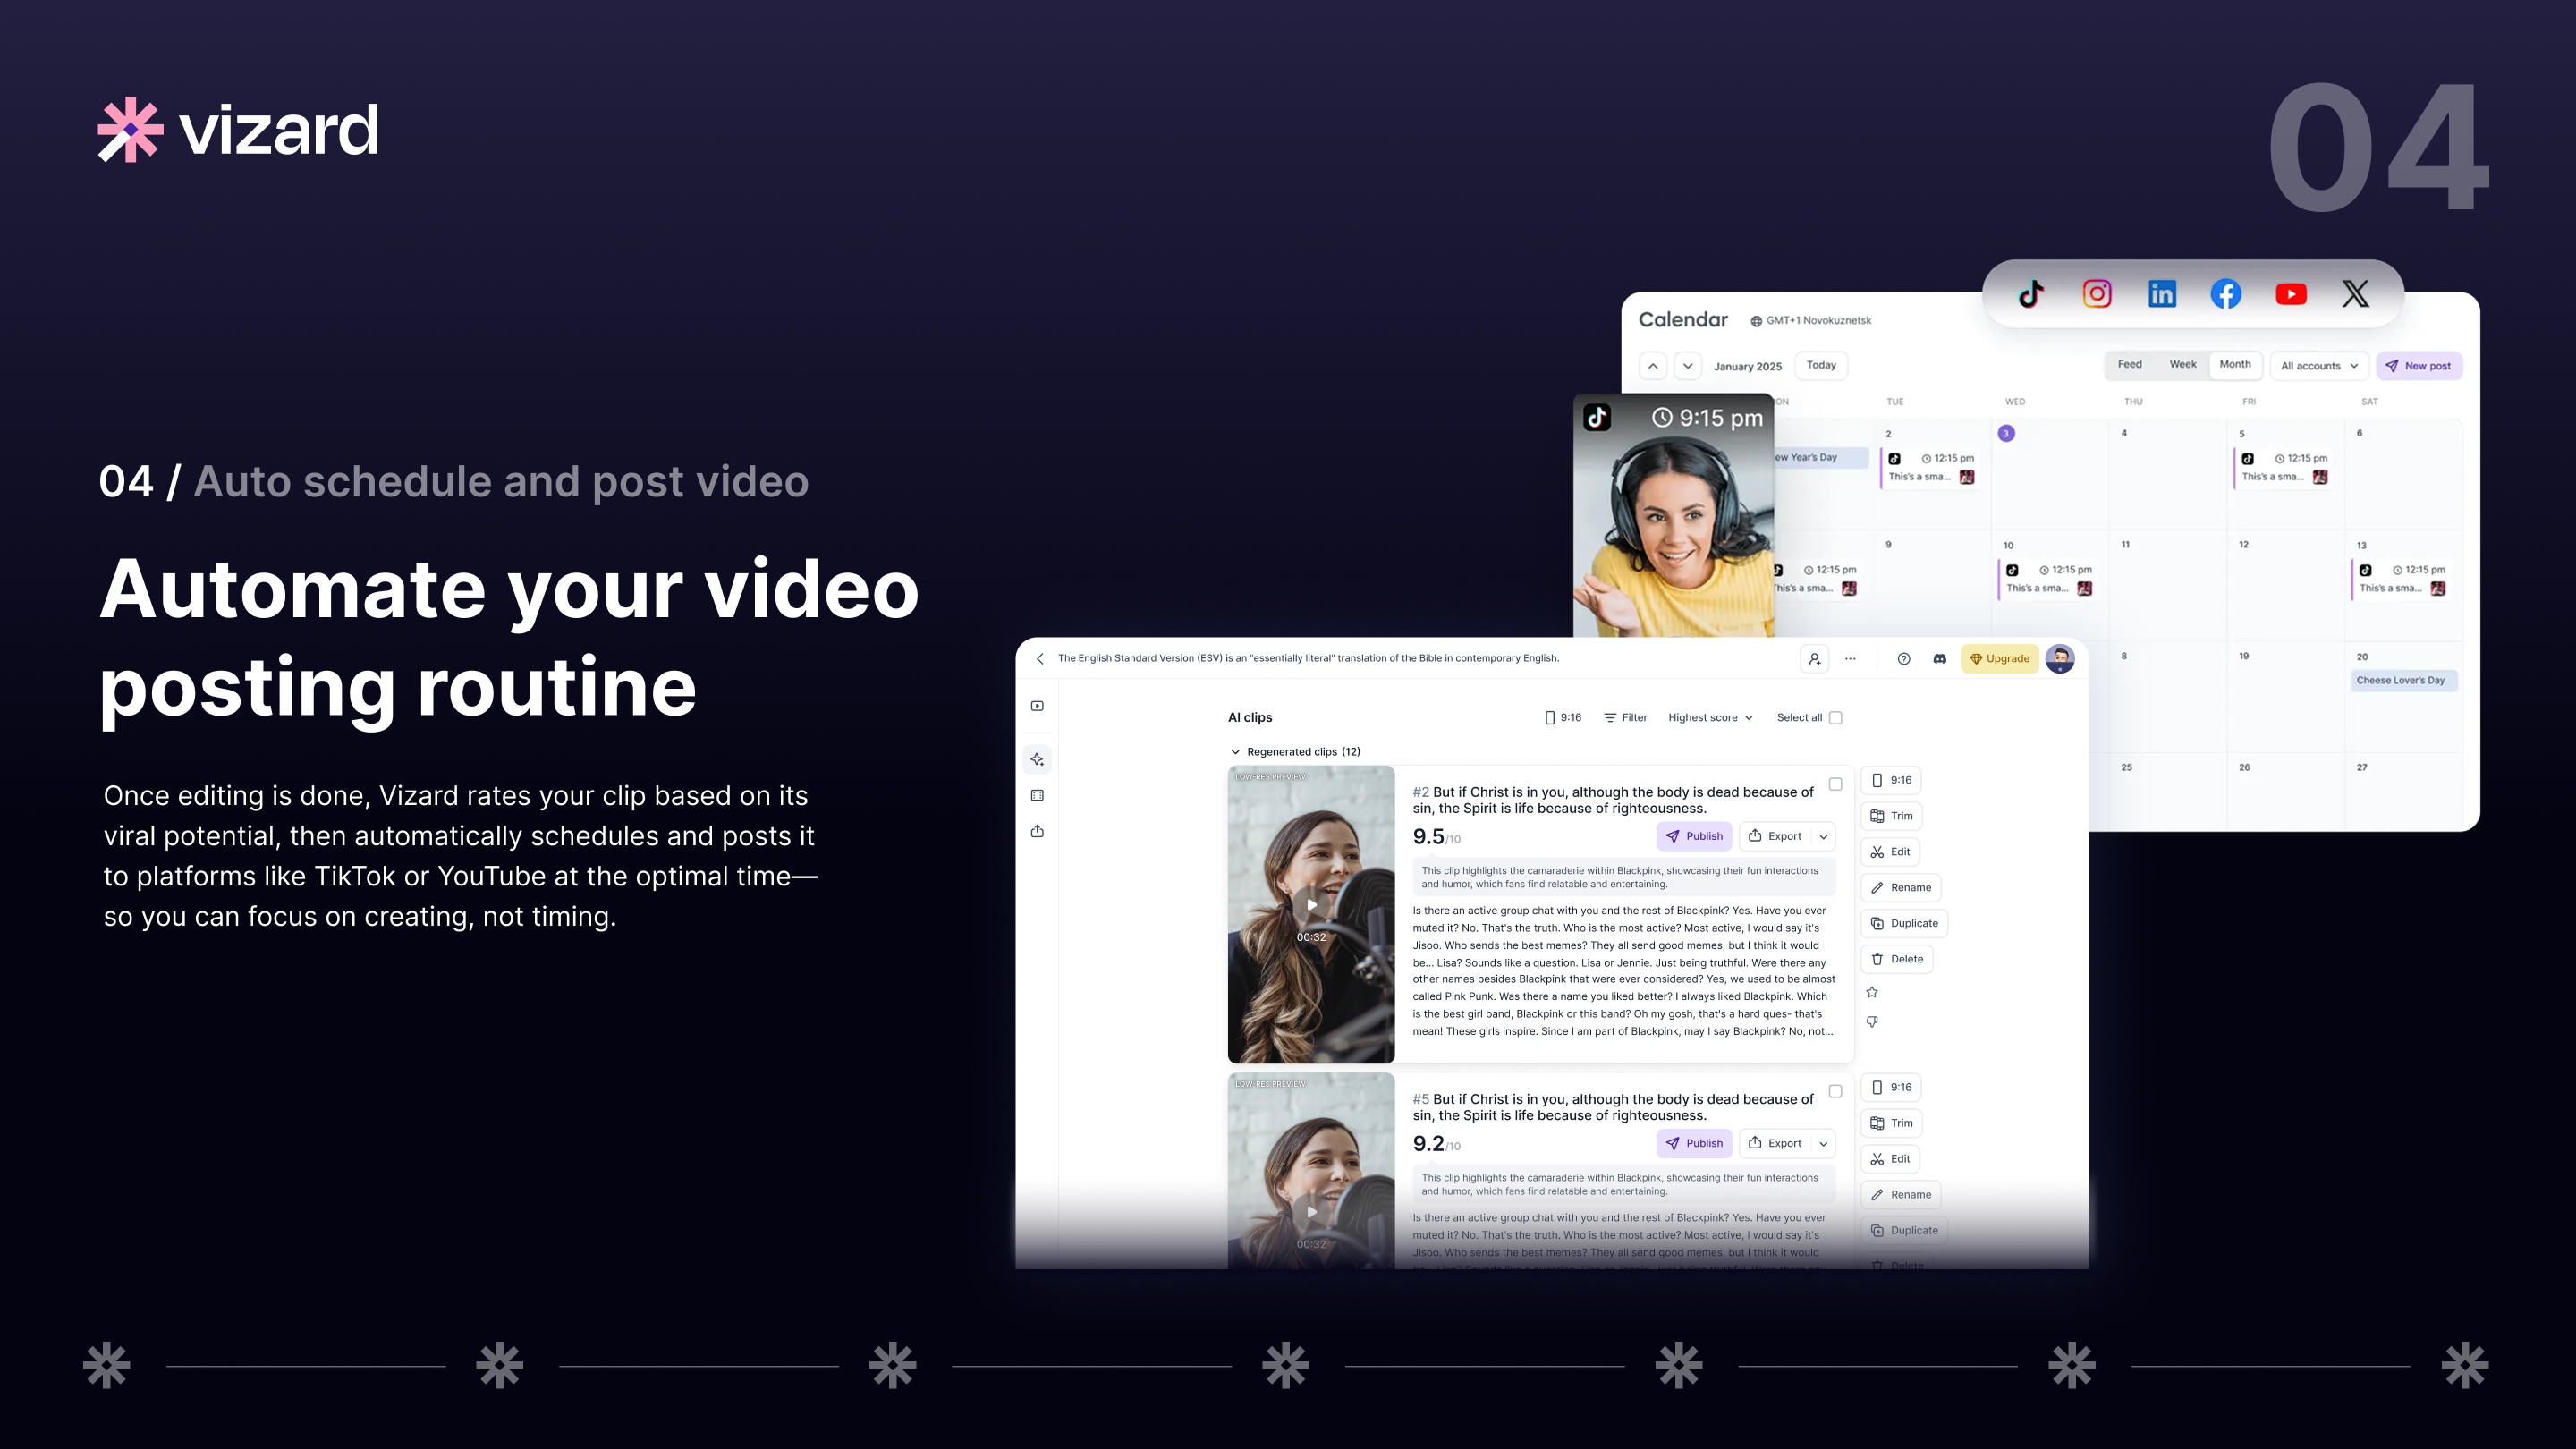Click the LinkedIn icon in social bar

click(x=2162, y=294)
